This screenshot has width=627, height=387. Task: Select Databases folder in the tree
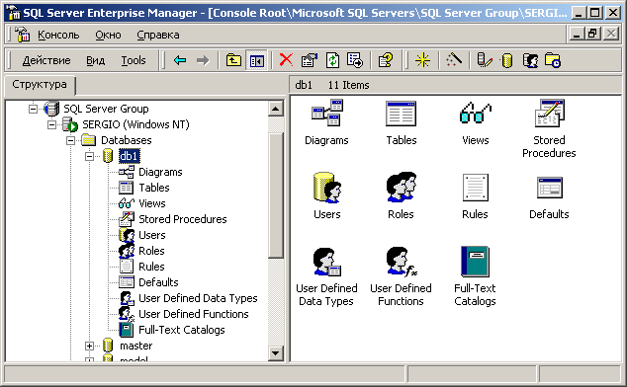(126, 140)
